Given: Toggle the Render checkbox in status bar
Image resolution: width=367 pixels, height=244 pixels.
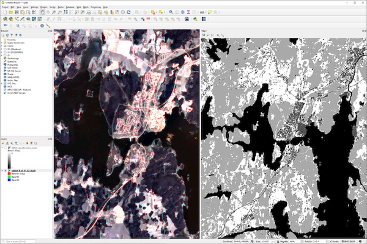Looking at the screenshot, I should click(330, 242).
